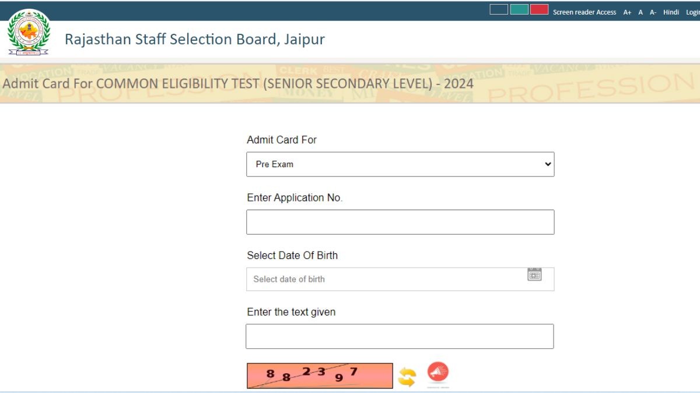Click the Rajasthan Staff Selection Board title
Screen dimensions: 700x393
(195, 39)
